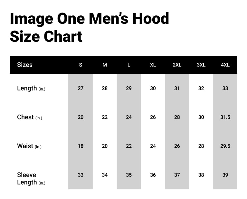Click the waist value 18 for S
This screenshot has height=199, width=247.
coord(81,146)
